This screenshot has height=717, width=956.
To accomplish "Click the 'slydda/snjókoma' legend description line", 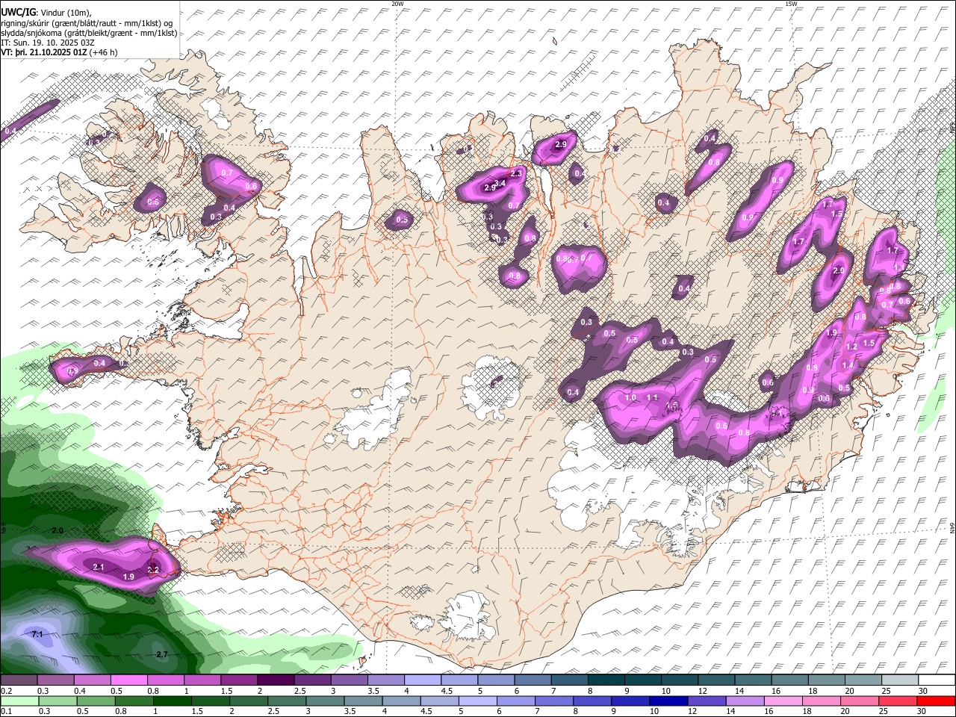I will 89,33.
